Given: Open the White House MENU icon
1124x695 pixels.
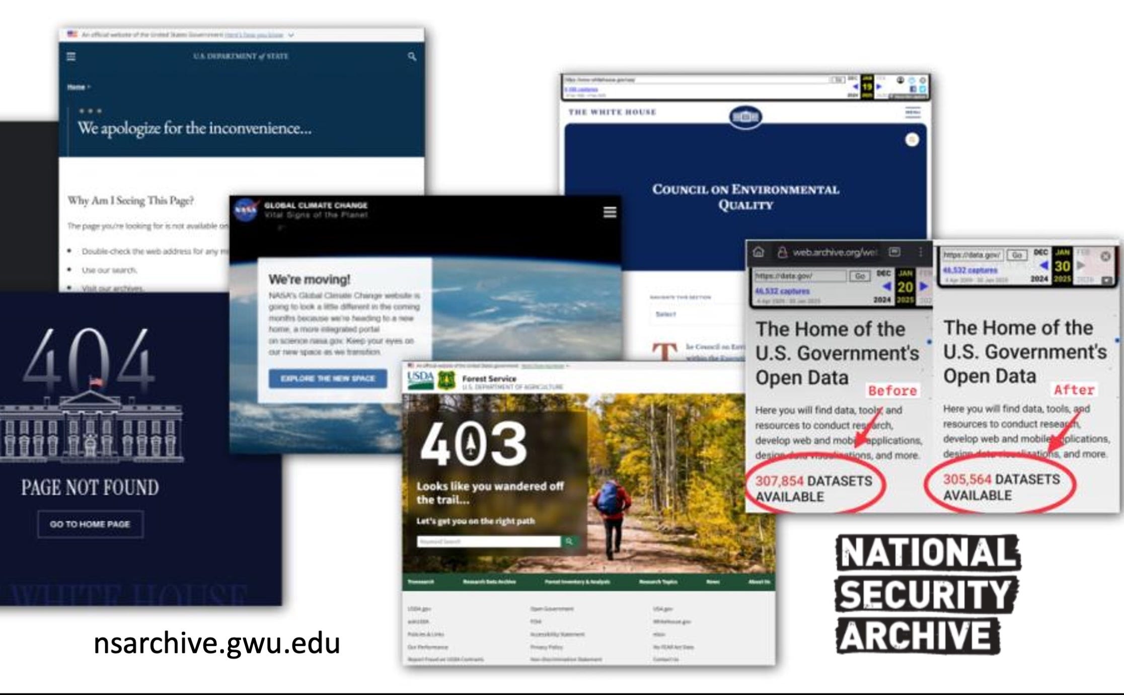Looking at the screenshot, I should (x=913, y=112).
